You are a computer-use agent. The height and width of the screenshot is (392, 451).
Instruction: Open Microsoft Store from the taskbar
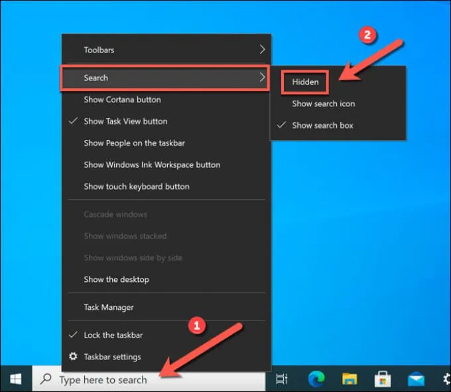tap(382, 379)
